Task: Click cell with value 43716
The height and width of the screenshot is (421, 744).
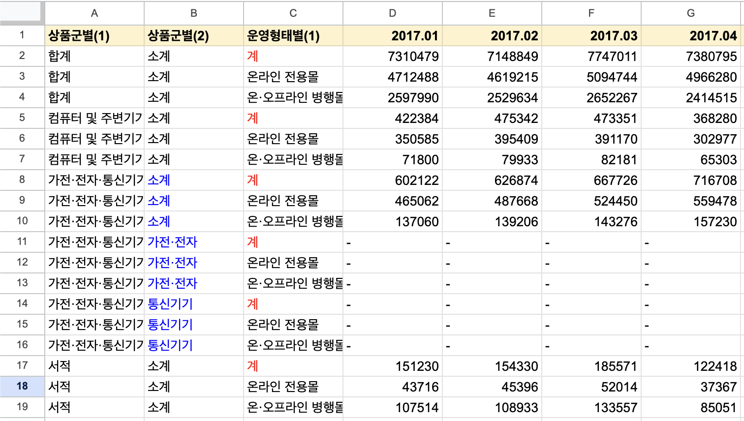Action: coord(393,387)
